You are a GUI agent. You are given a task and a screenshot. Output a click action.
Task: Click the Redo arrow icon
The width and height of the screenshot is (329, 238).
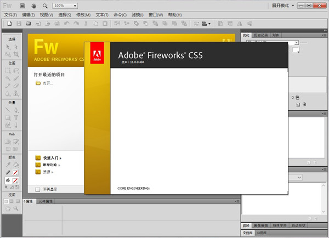[76, 24]
